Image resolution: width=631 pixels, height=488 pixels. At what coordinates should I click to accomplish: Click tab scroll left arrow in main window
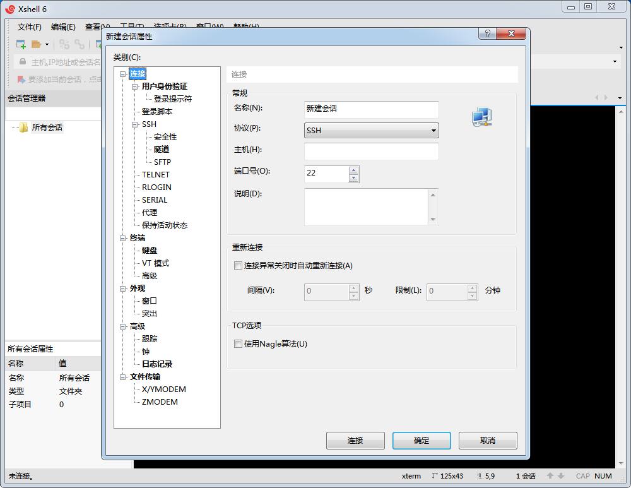point(597,97)
